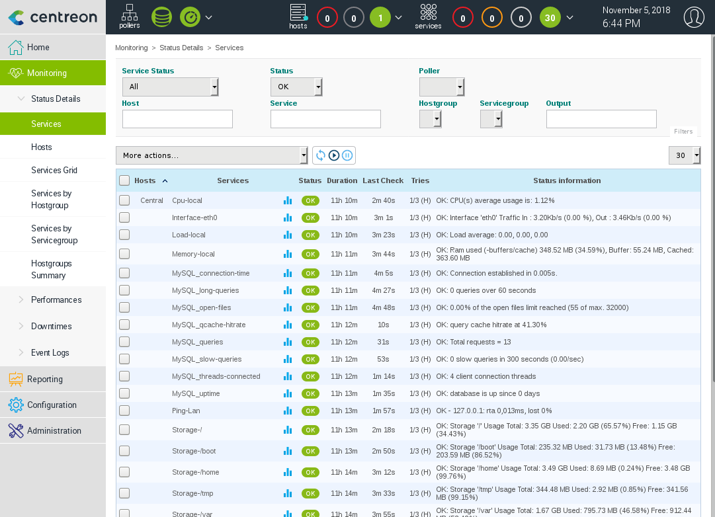
Task: Open the user profile icon
Action: [693, 17]
